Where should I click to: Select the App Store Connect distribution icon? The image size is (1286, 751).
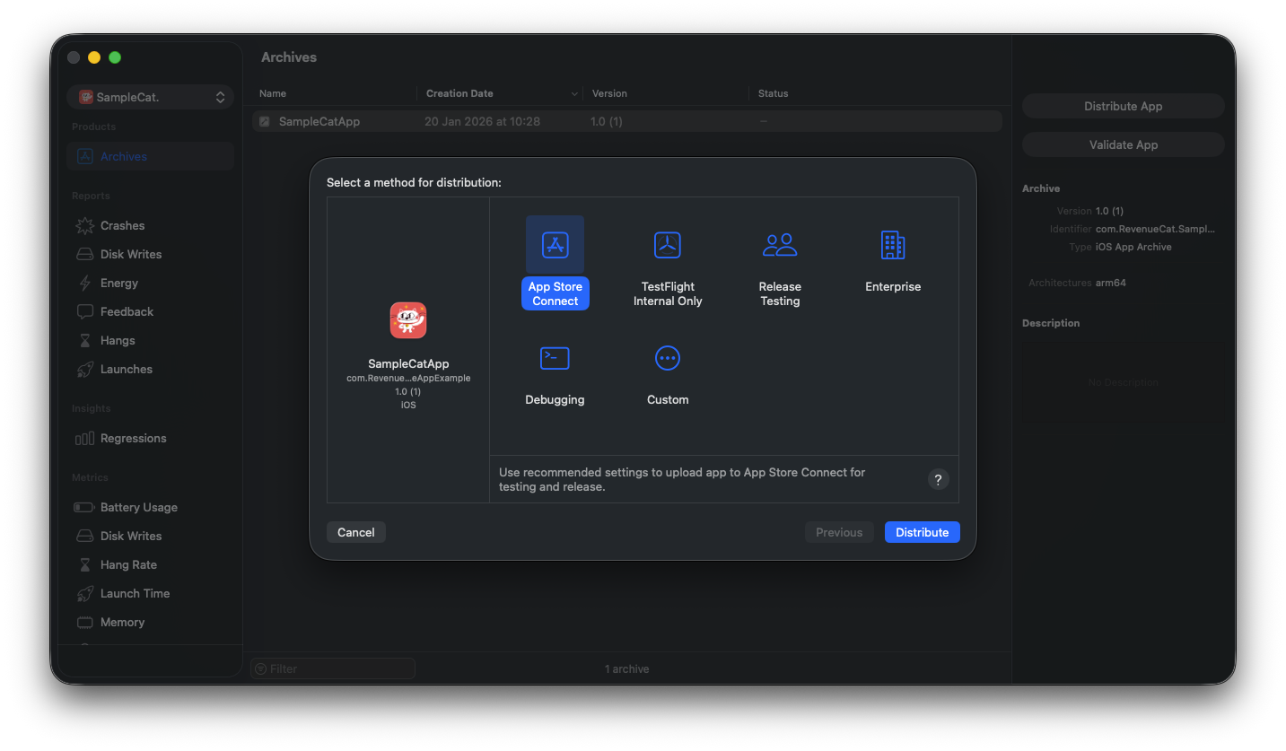(x=555, y=244)
